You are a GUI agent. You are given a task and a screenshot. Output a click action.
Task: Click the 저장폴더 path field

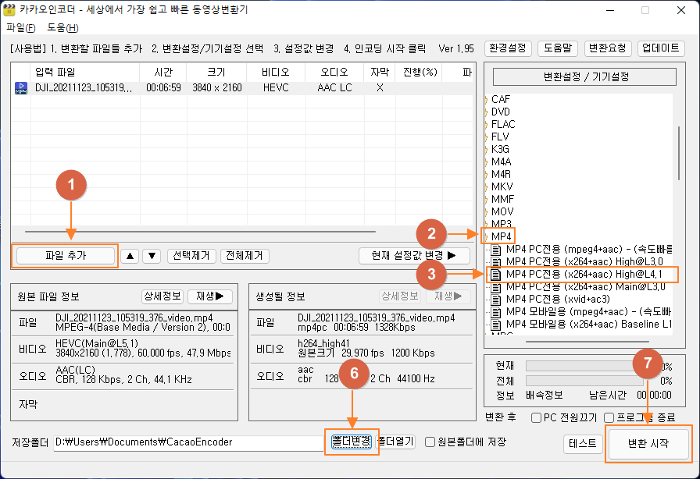coord(189,442)
